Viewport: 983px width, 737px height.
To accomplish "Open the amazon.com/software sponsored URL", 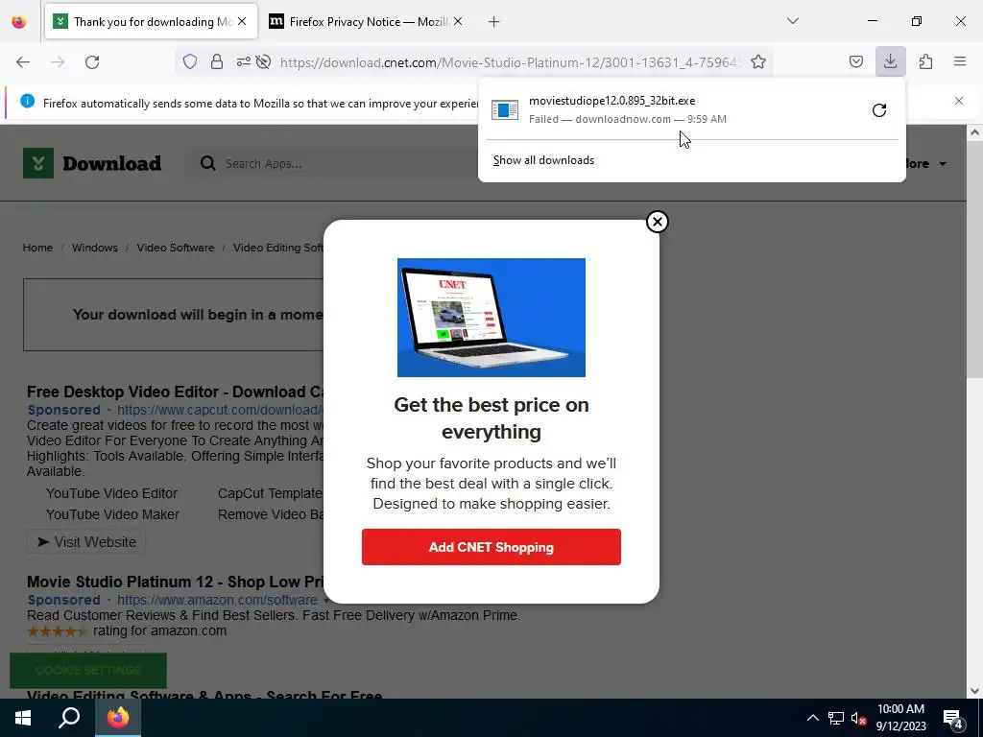I will point(218,600).
